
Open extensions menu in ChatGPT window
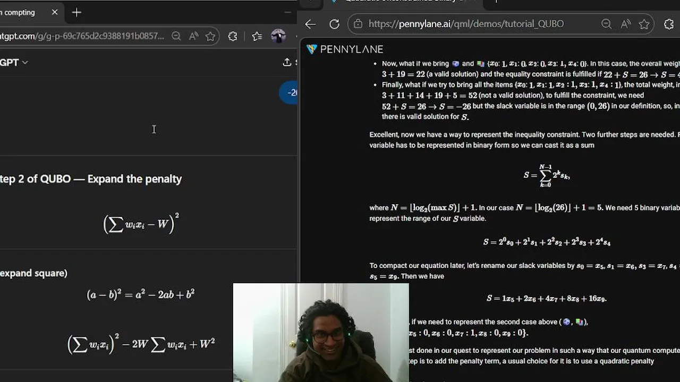click(233, 36)
